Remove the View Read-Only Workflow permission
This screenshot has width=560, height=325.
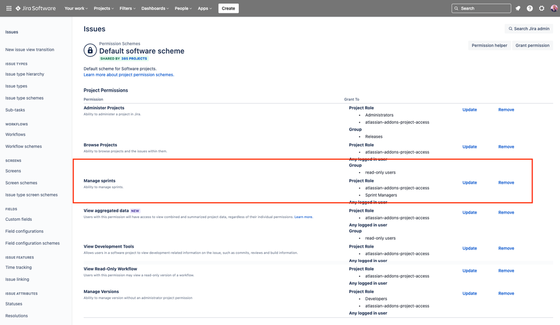click(506, 271)
